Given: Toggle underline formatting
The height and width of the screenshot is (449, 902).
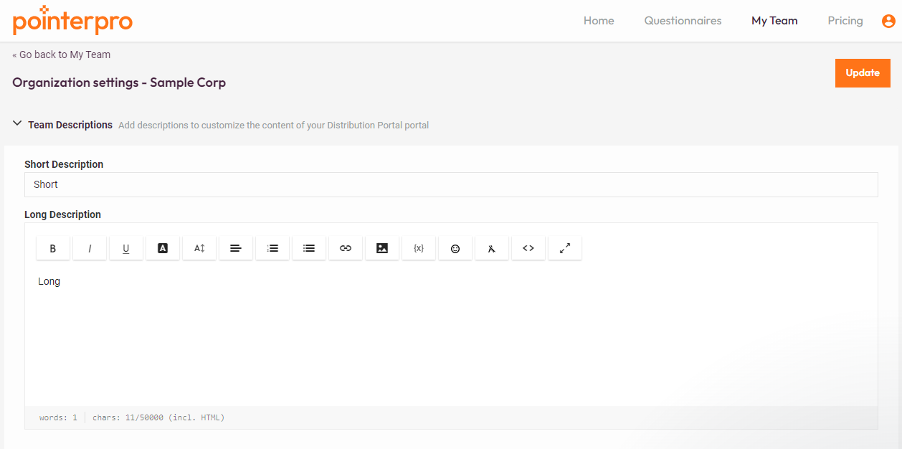Looking at the screenshot, I should click(x=125, y=247).
